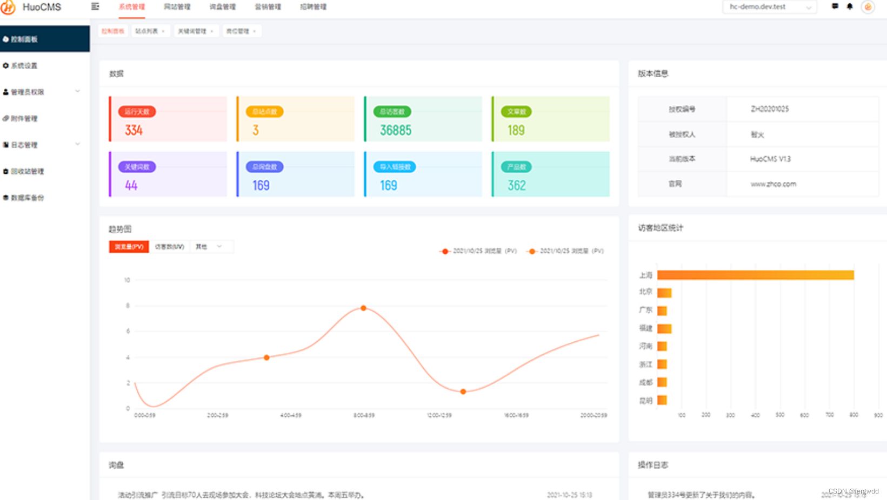Click the HuoCMS flame logo
The height and width of the screenshot is (500, 887).
coord(9,7)
